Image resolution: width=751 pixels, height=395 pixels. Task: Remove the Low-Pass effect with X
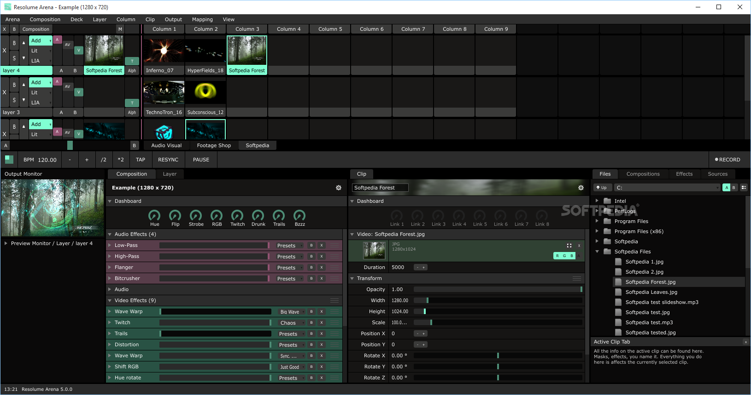322,246
